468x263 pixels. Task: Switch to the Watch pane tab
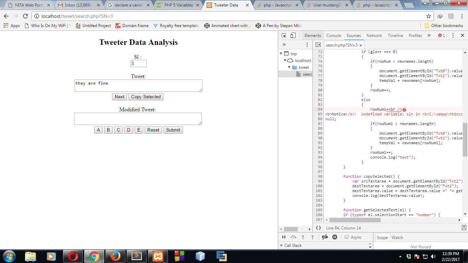click(397, 237)
